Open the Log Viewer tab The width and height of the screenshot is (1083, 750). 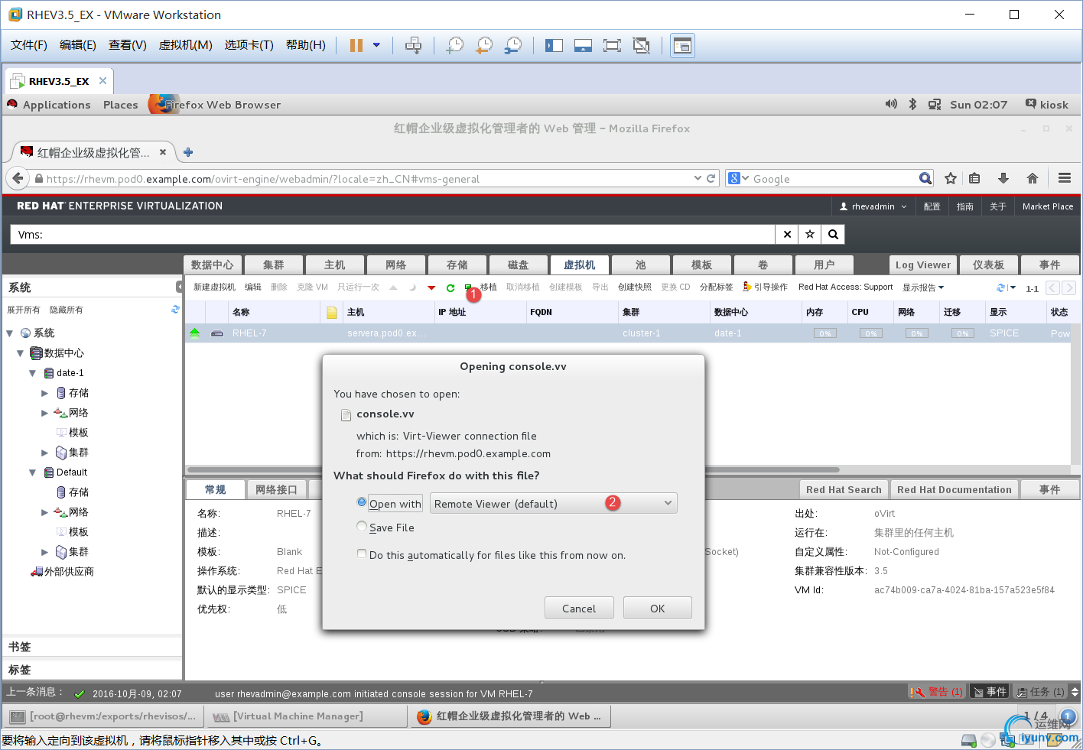click(x=923, y=265)
